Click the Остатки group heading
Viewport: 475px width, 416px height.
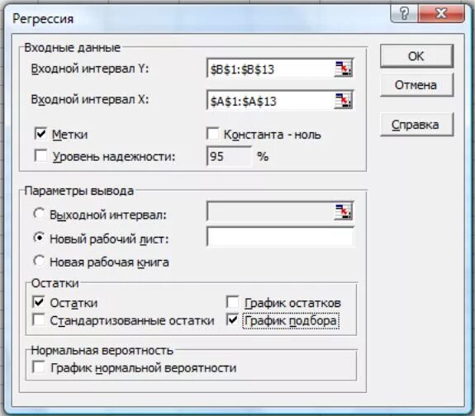[55, 283]
